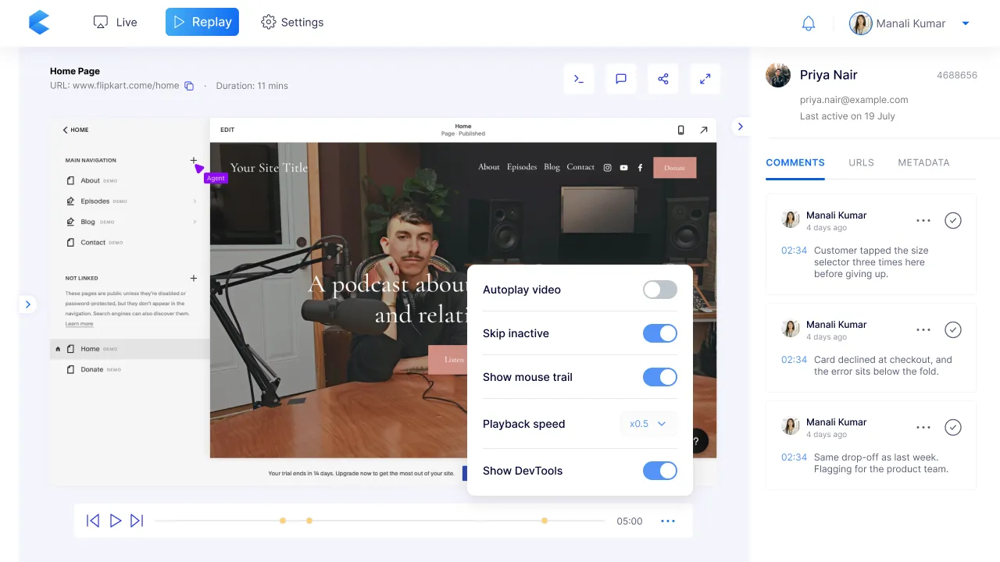Expand the left side panel
The height and width of the screenshot is (562, 1000).
[x=28, y=304]
